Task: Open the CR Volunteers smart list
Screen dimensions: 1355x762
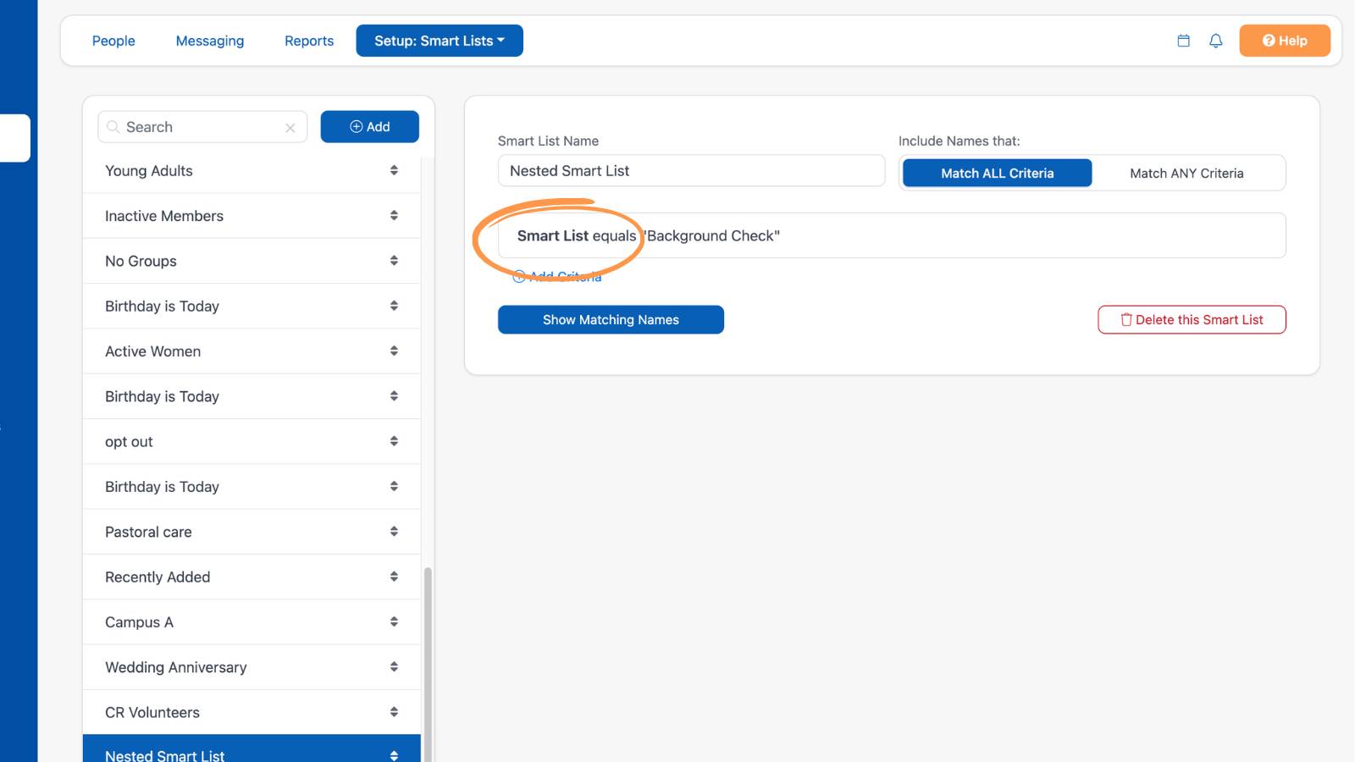Action: click(252, 713)
